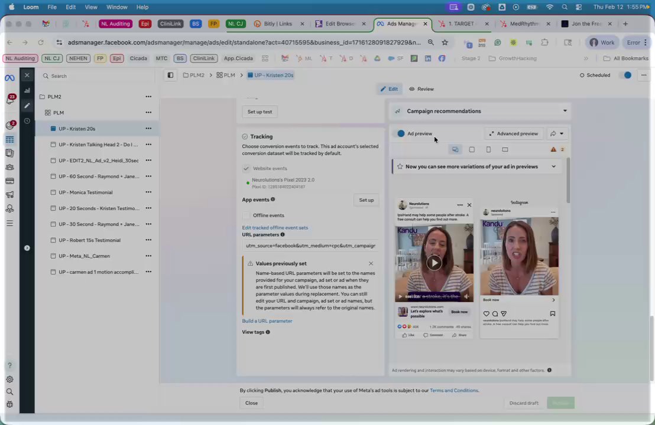Close the editing pane with X icon

[x=27, y=76]
